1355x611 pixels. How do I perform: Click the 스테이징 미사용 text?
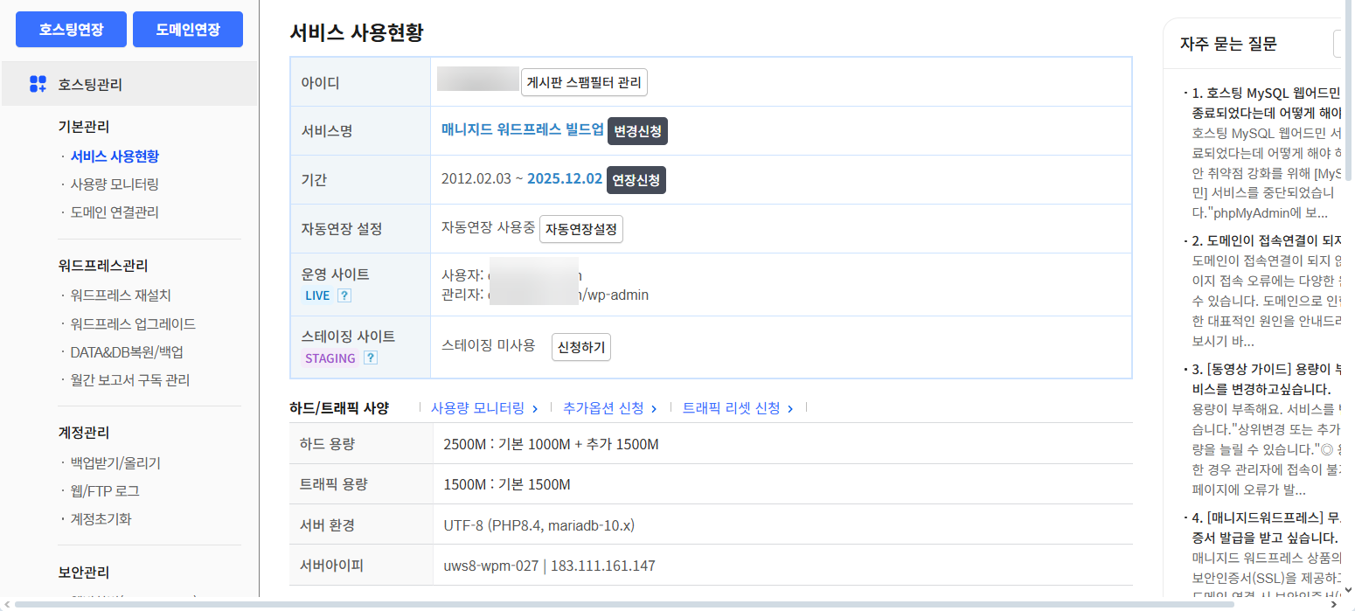point(488,346)
